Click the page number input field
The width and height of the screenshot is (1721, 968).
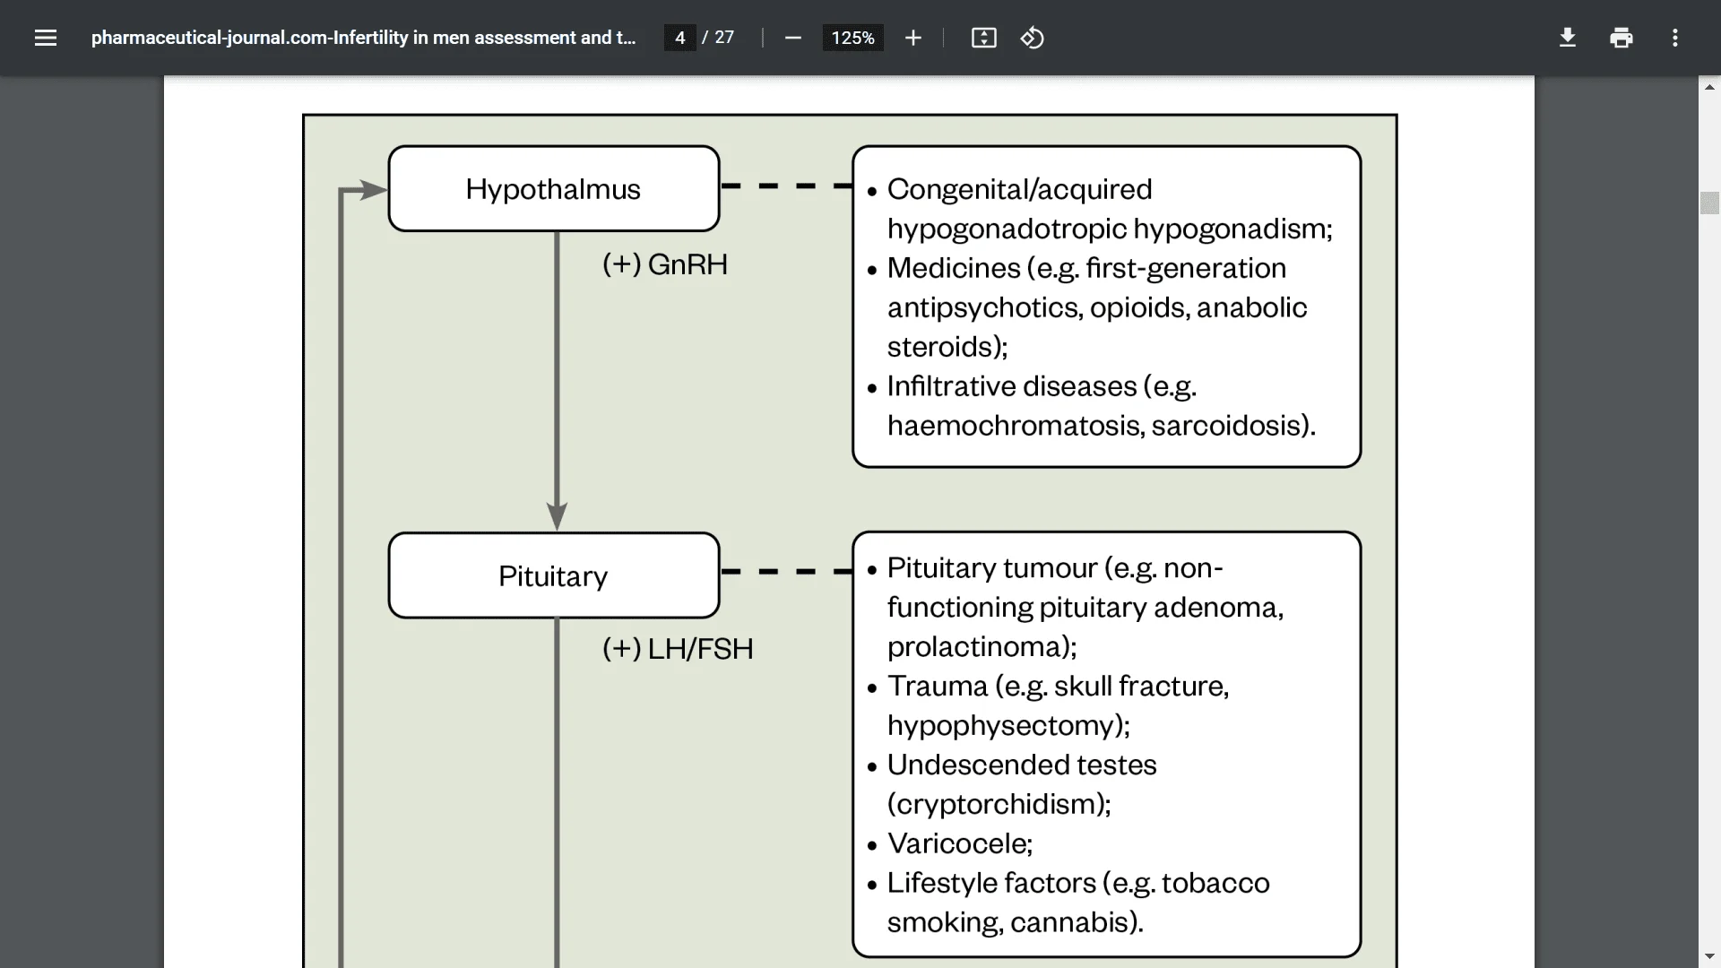[679, 38]
